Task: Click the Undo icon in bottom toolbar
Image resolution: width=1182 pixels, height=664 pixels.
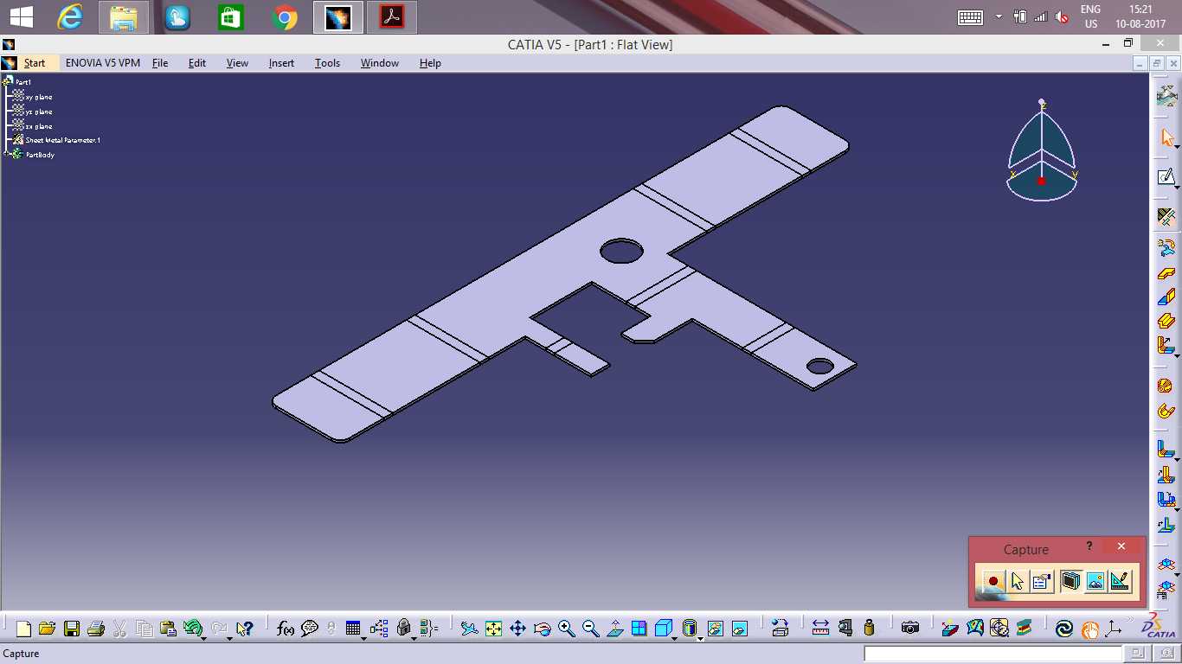Action: (192, 629)
